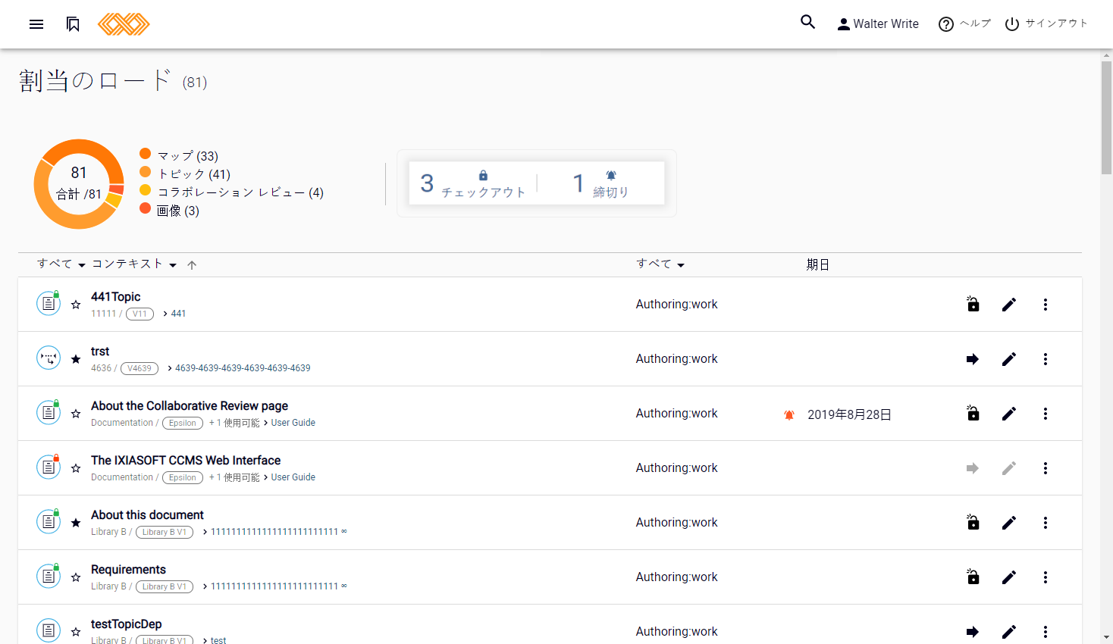The width and height of the screenshot is (1113, 644).
Task: Click サインアウト sign out
Action: [1046, 24]
